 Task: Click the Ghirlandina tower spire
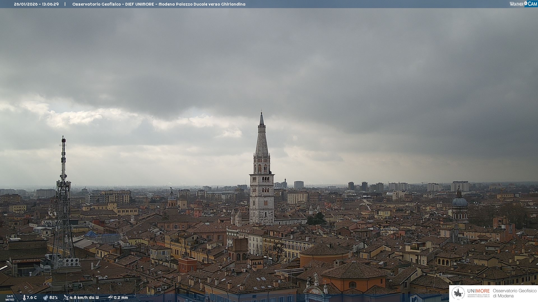coord(262,140)
